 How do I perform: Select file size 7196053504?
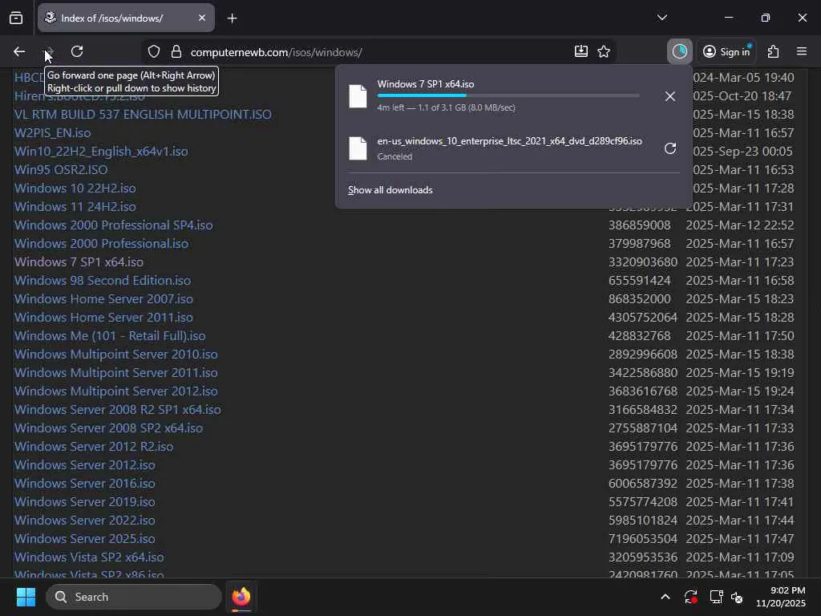pos(642,538)
